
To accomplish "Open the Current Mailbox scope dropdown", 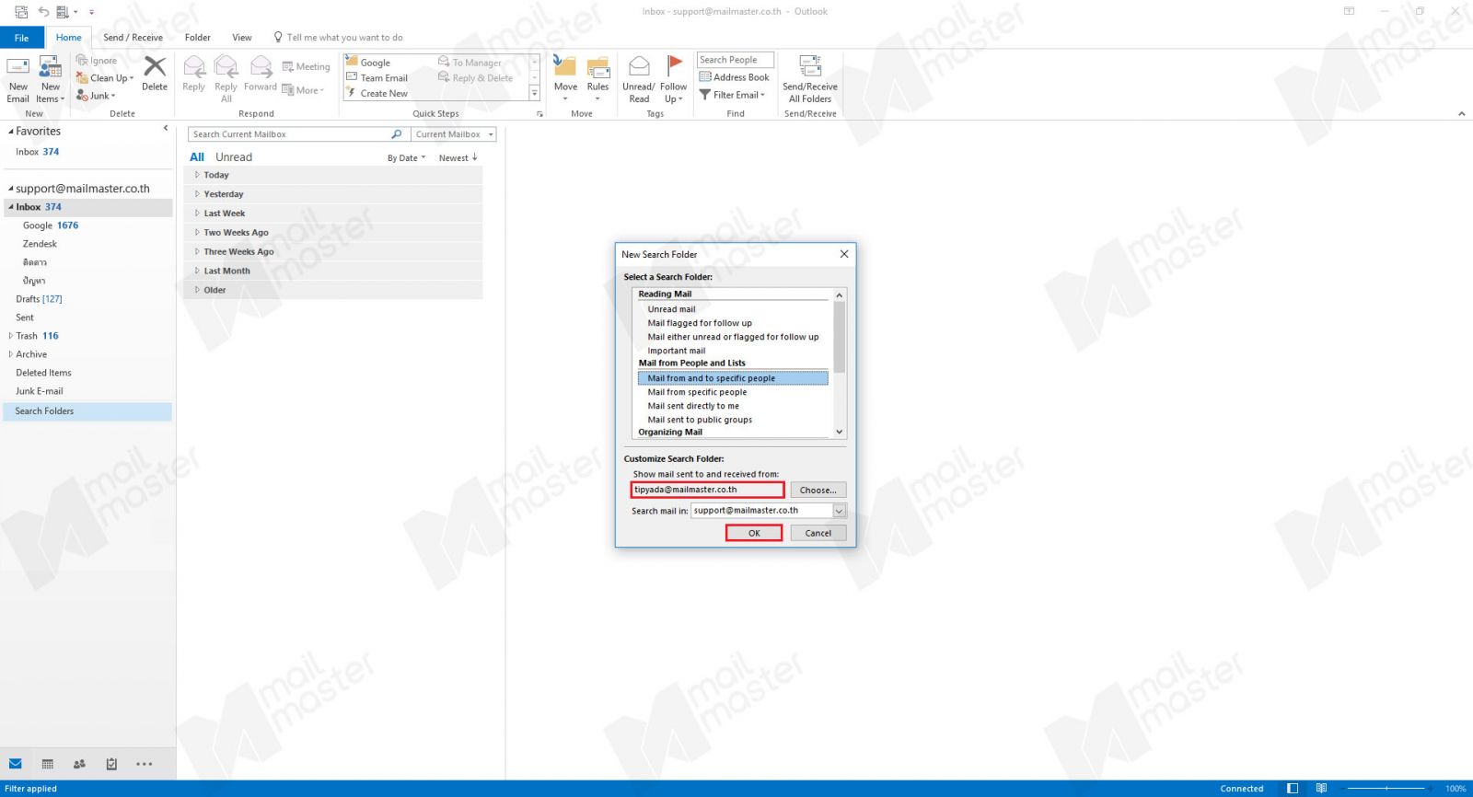I will [x=454, y=134].
